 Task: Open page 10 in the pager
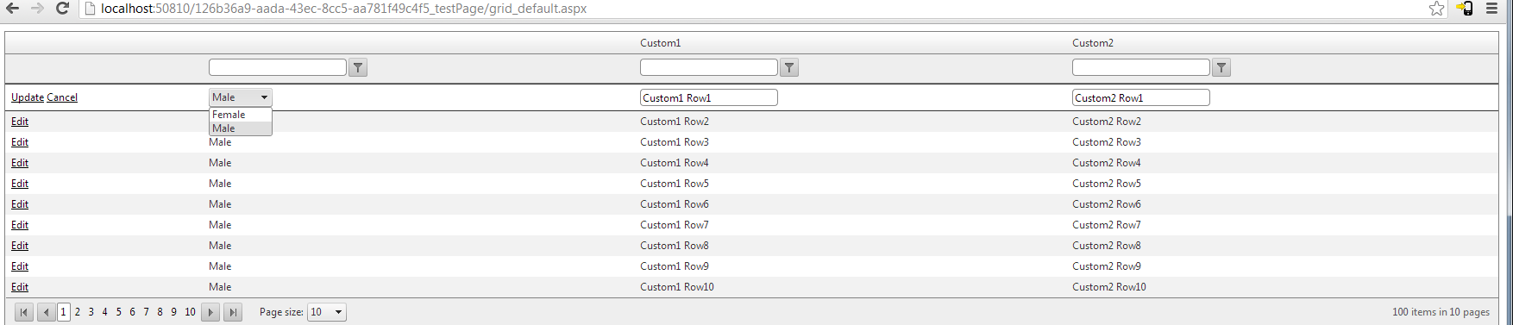point(190,312)
